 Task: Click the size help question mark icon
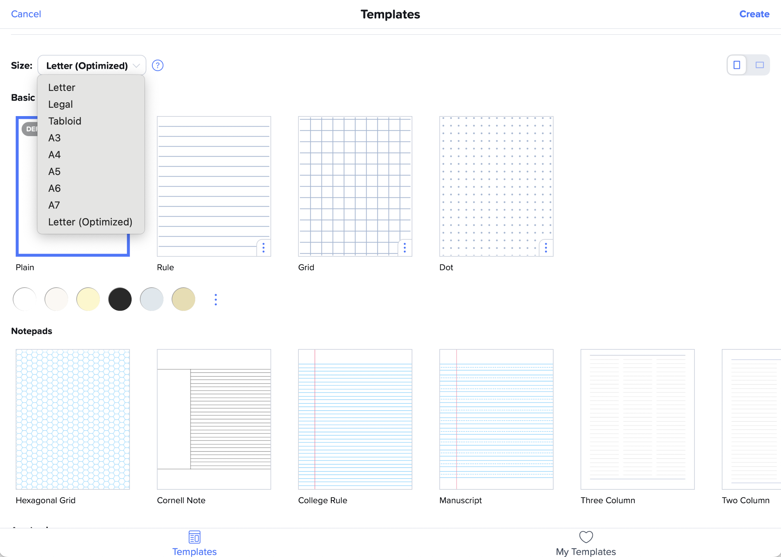click(157, 66)
